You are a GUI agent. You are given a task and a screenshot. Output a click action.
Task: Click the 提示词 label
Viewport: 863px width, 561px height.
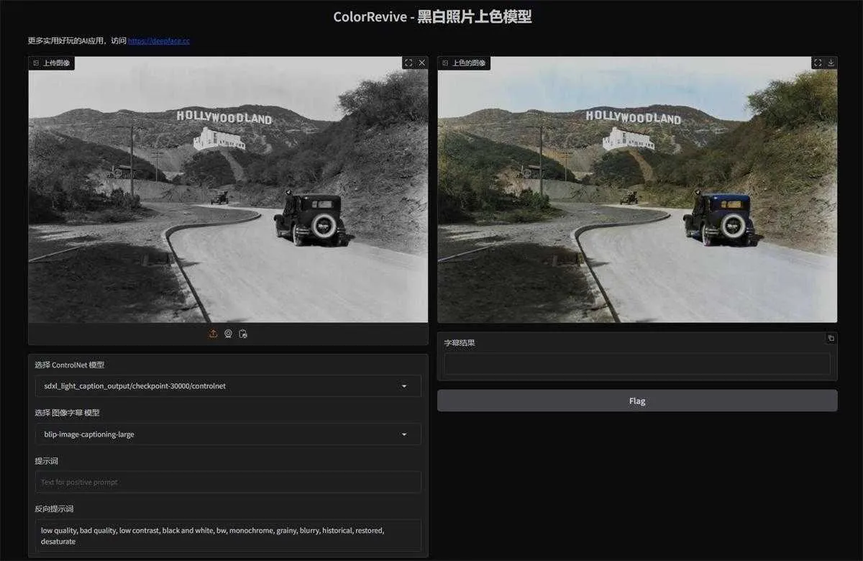pos(46,461)
